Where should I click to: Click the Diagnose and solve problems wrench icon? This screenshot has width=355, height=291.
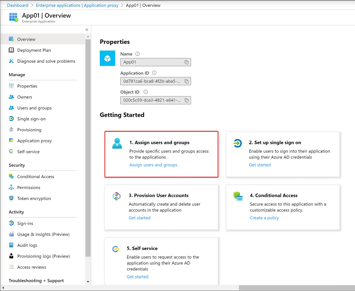point(11,61)
